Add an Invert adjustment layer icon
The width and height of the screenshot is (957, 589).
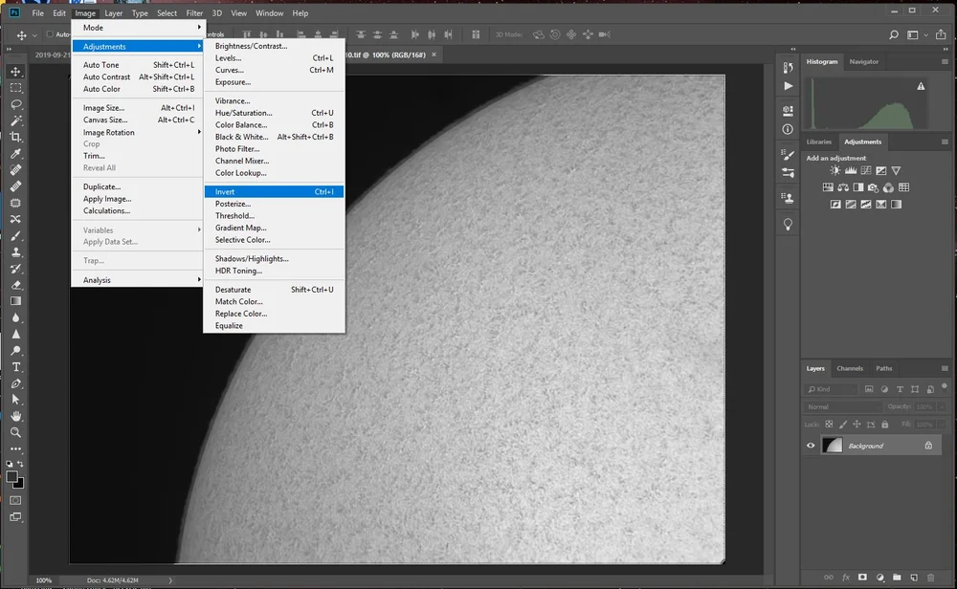coord(835,205)
